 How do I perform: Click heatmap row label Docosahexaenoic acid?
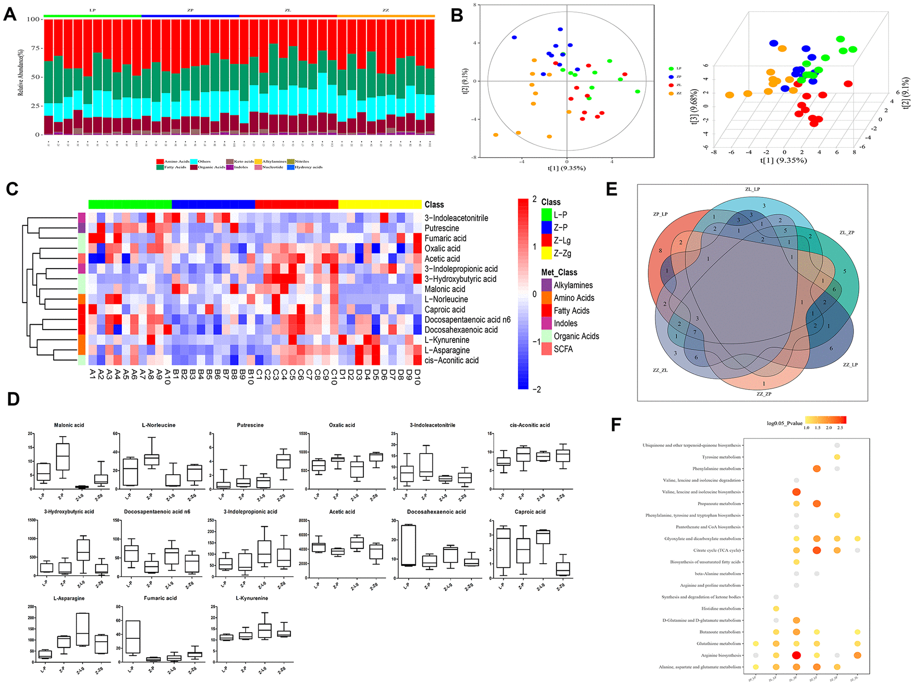click(461, 330)
